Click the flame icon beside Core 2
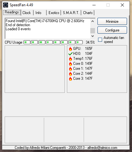Image resolution: width=132 pixels, height=152 pixels. [70, 74]
